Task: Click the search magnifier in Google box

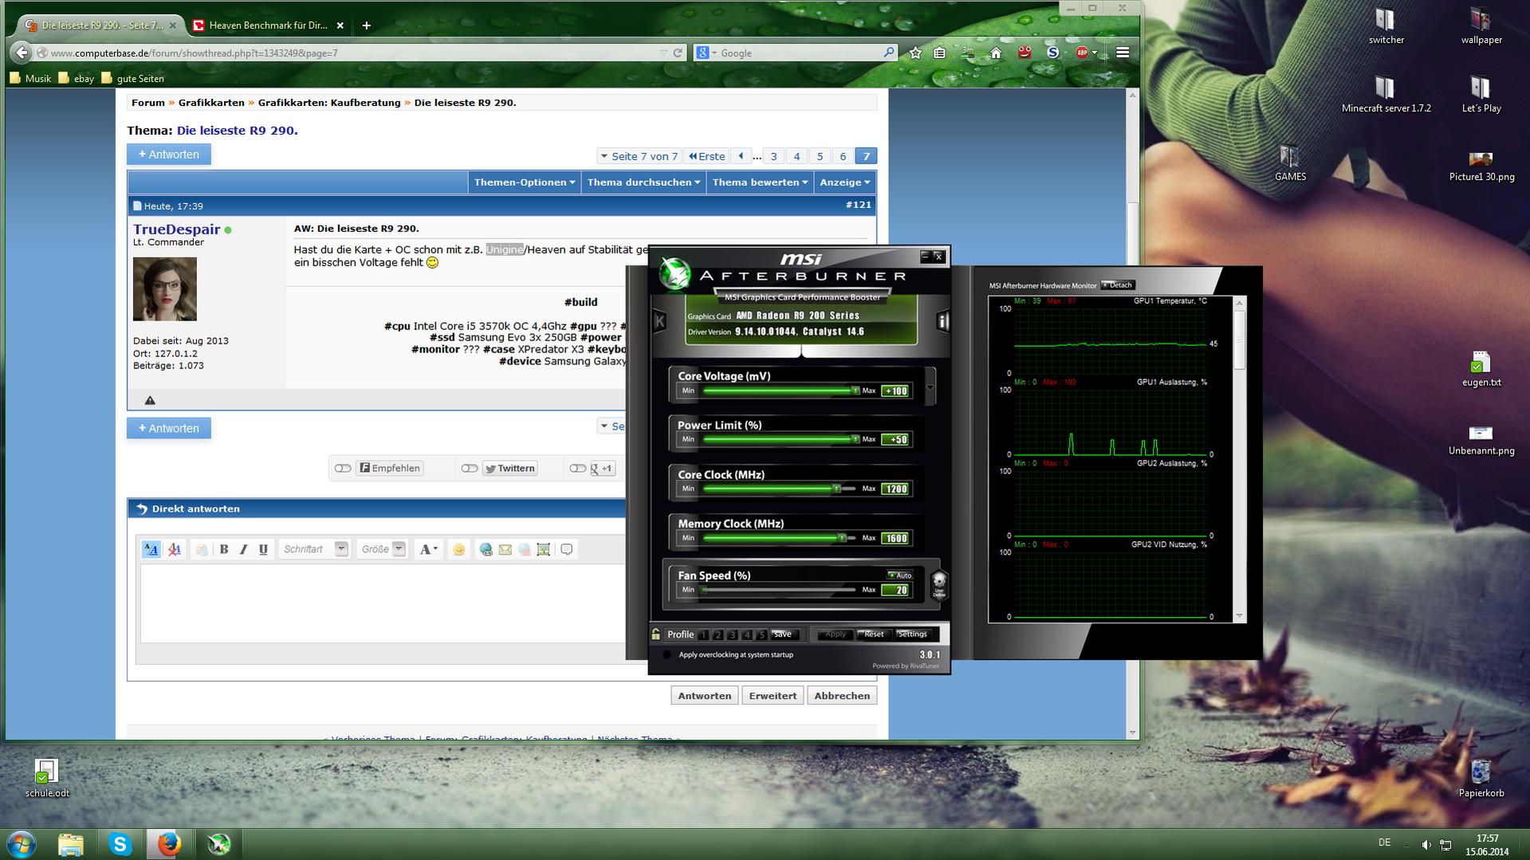Action: point(889,53)
